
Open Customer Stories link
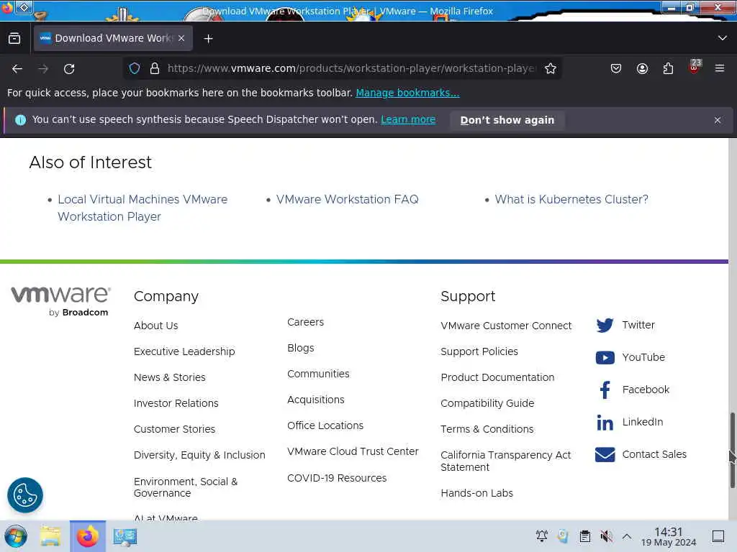coord(174,429)
